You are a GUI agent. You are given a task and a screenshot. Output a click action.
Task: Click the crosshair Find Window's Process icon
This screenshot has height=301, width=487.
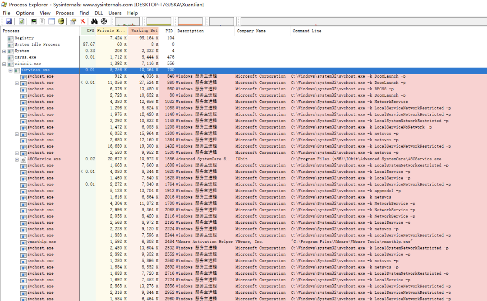click(104, 21)
